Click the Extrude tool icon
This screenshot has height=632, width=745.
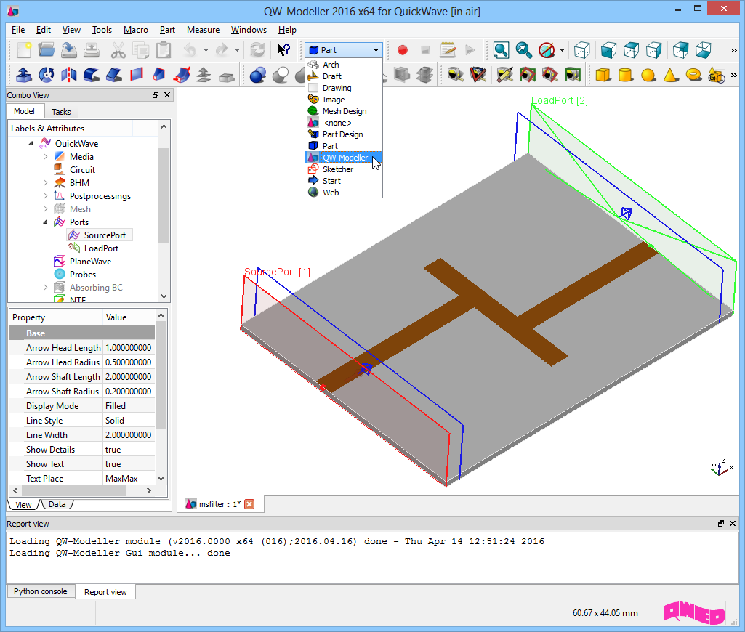[24, 75]
